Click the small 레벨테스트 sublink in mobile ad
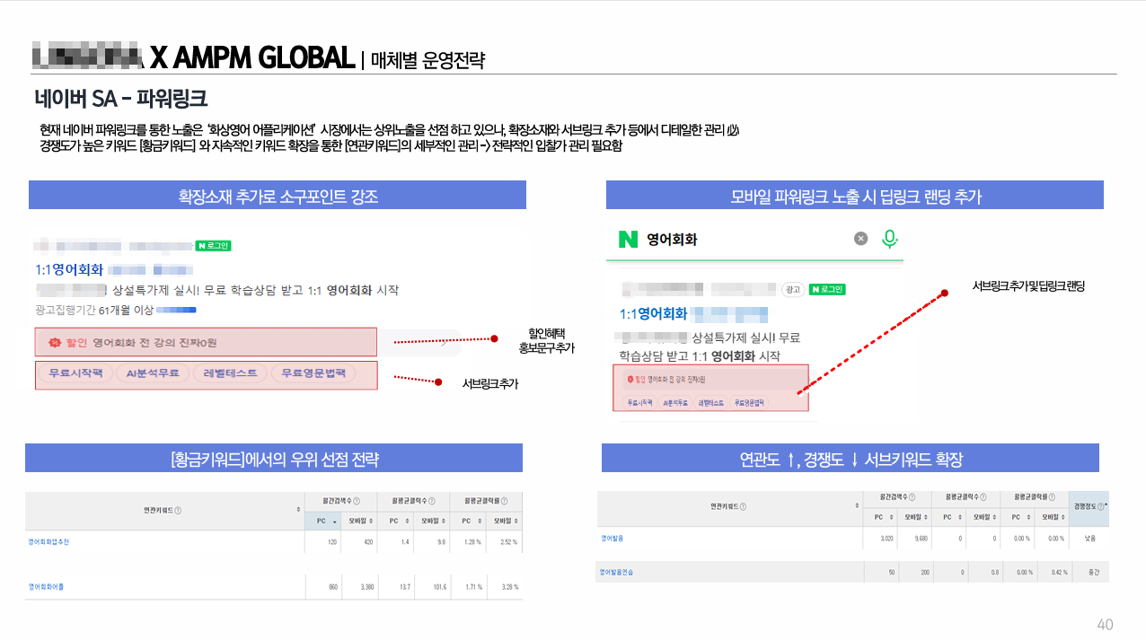Screen dimensions: 1146x640 point(711,403)
